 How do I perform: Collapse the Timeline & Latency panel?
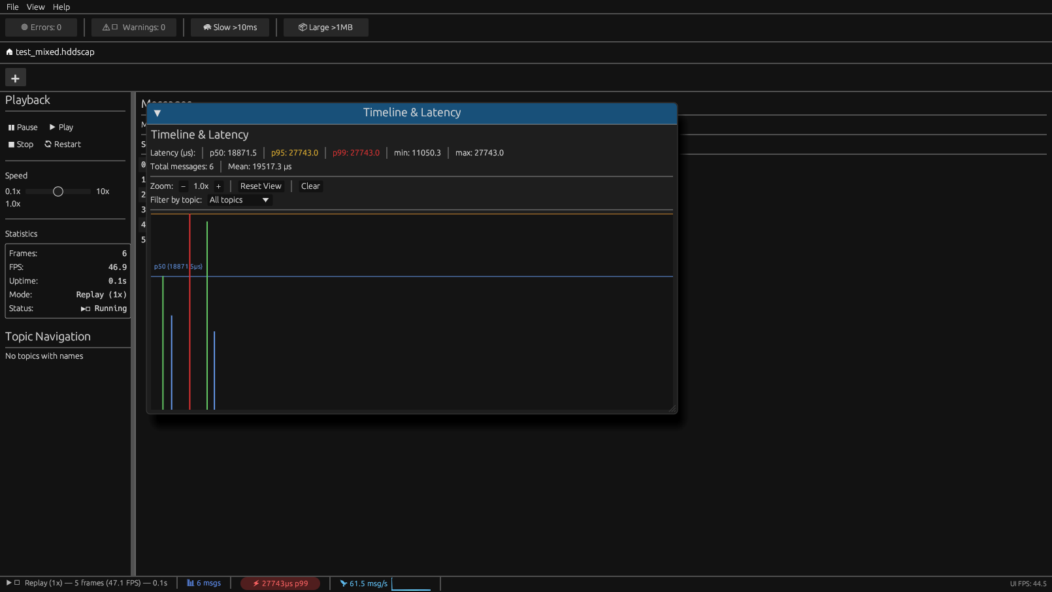click(157, 113)
